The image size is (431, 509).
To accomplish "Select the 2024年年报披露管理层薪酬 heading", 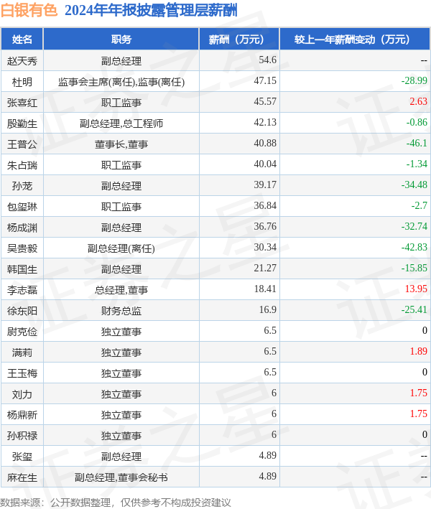I will [151, 10].
